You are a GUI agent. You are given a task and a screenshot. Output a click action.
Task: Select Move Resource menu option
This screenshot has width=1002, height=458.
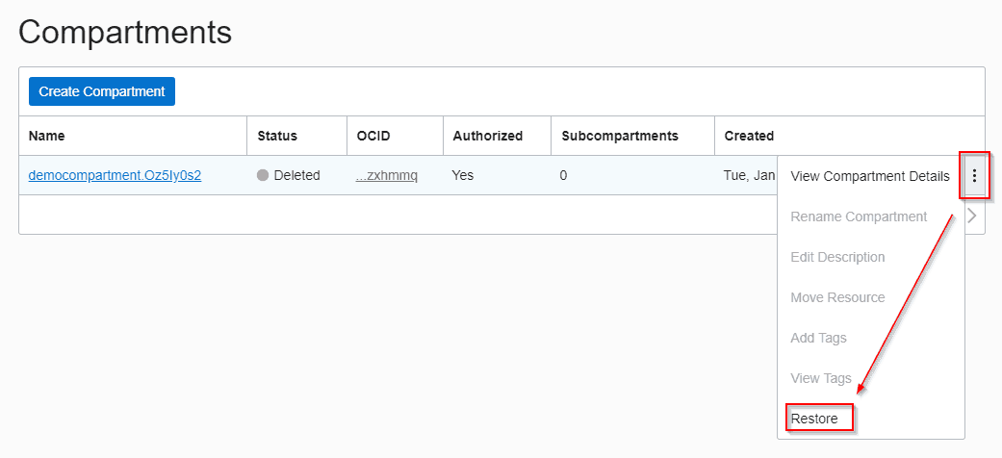click(837, 297)
